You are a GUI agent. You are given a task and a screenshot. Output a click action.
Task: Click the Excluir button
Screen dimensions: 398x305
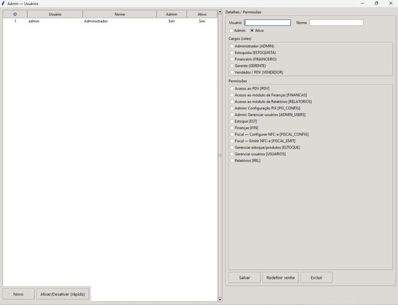[x=316, y=278]
